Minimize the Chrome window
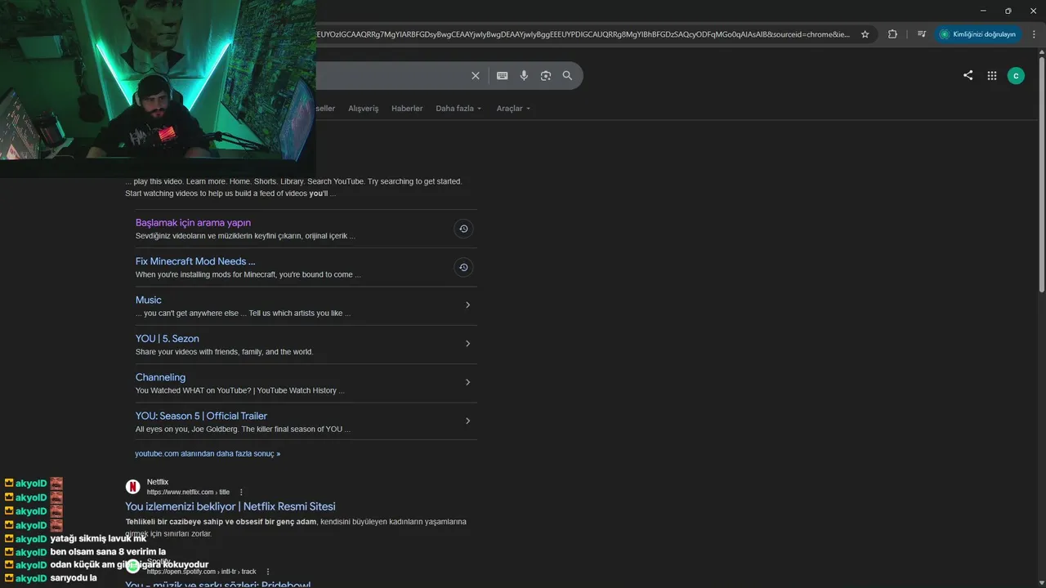The width and height of the screenshot is (1046, 588). (x=983, y=11)
